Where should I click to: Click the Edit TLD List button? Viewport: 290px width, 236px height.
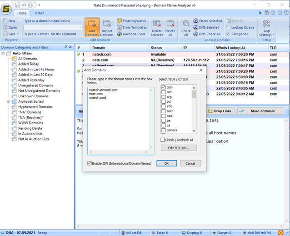pos(179,148)
